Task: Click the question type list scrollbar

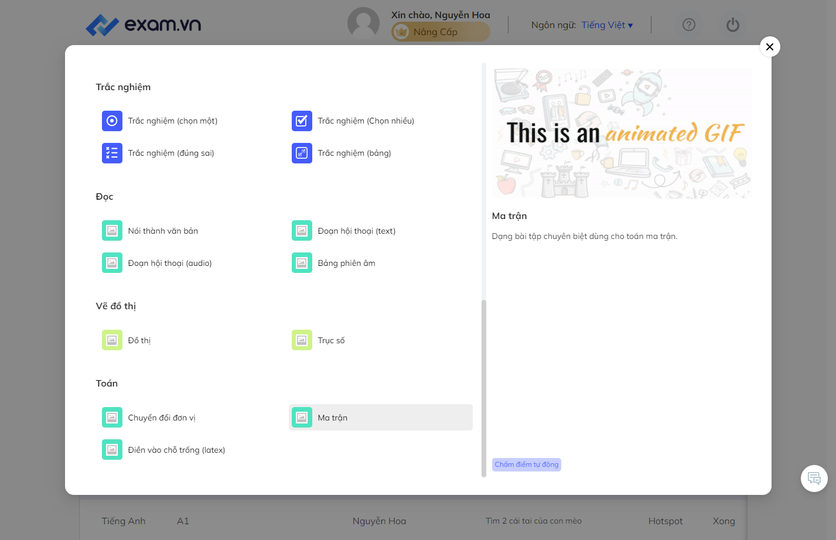Action: (x=484, y=388)
